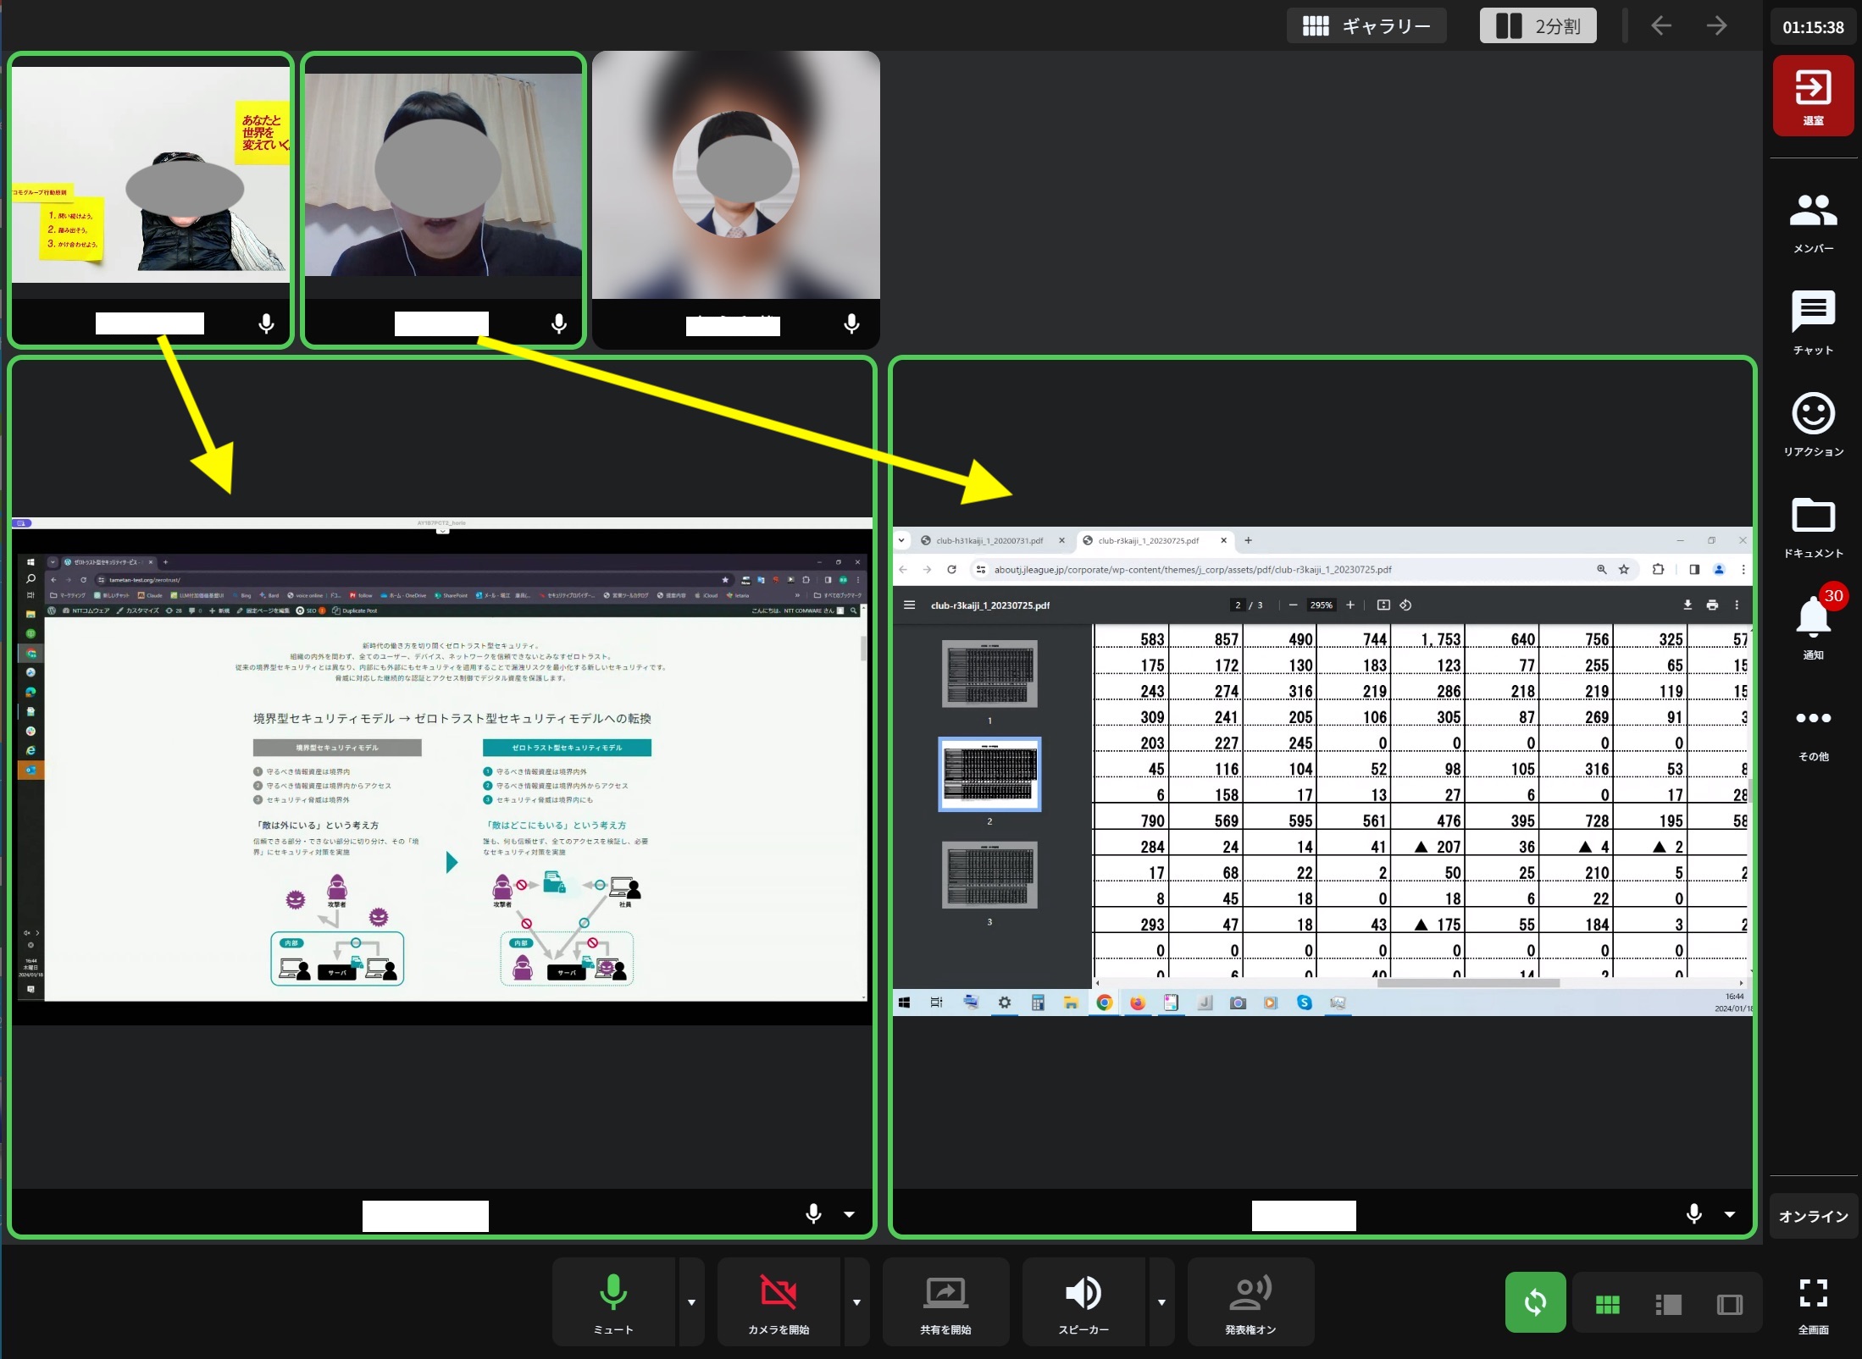
Task: Click the PDF horizontal scrollbar
Action: [x=1468, y=983]
